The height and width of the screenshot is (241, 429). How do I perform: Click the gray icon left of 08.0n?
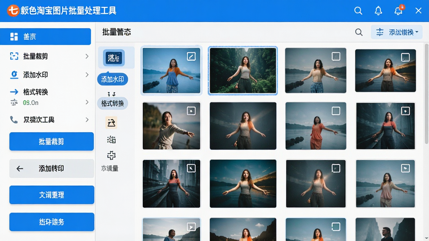14,103
